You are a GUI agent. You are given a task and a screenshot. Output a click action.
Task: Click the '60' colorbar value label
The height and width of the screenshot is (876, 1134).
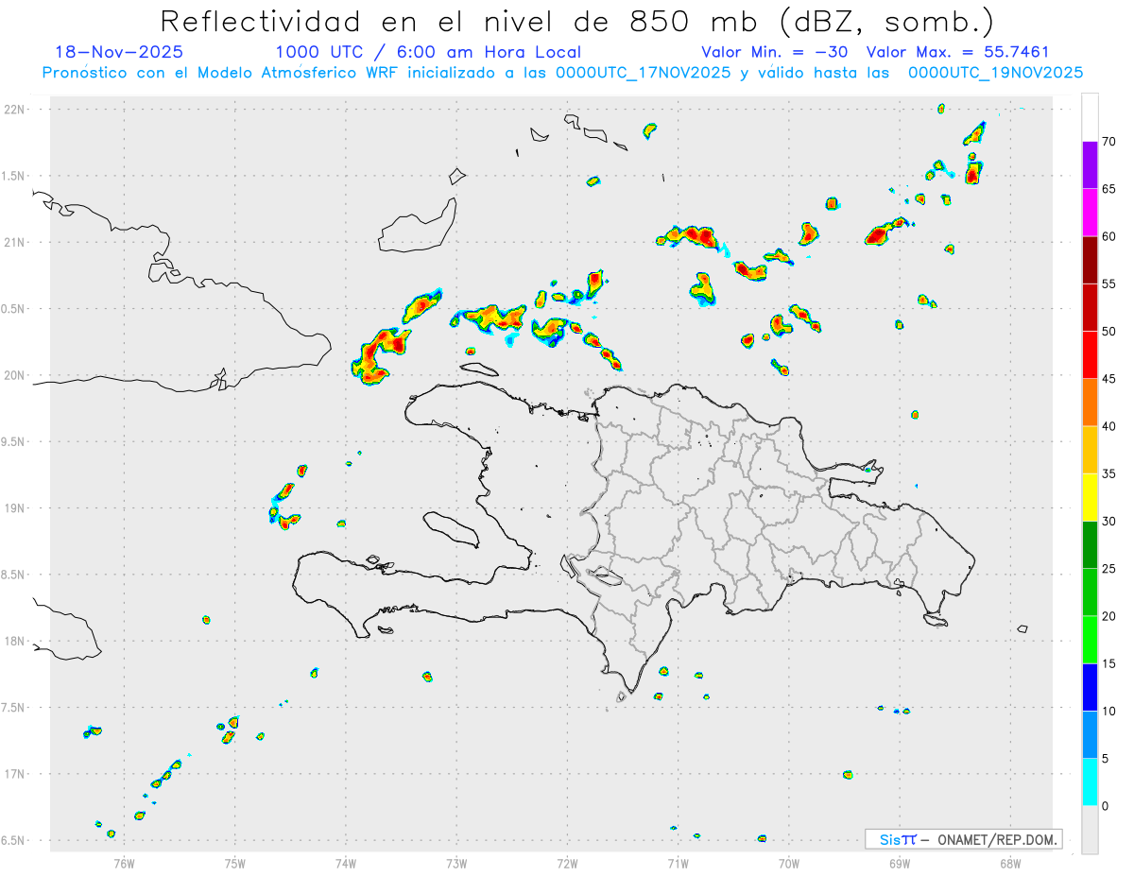click(x=1108, y=236)
